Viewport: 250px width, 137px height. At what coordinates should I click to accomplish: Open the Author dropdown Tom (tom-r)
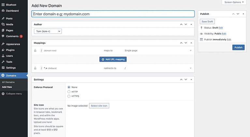click(x=48, y=31)
